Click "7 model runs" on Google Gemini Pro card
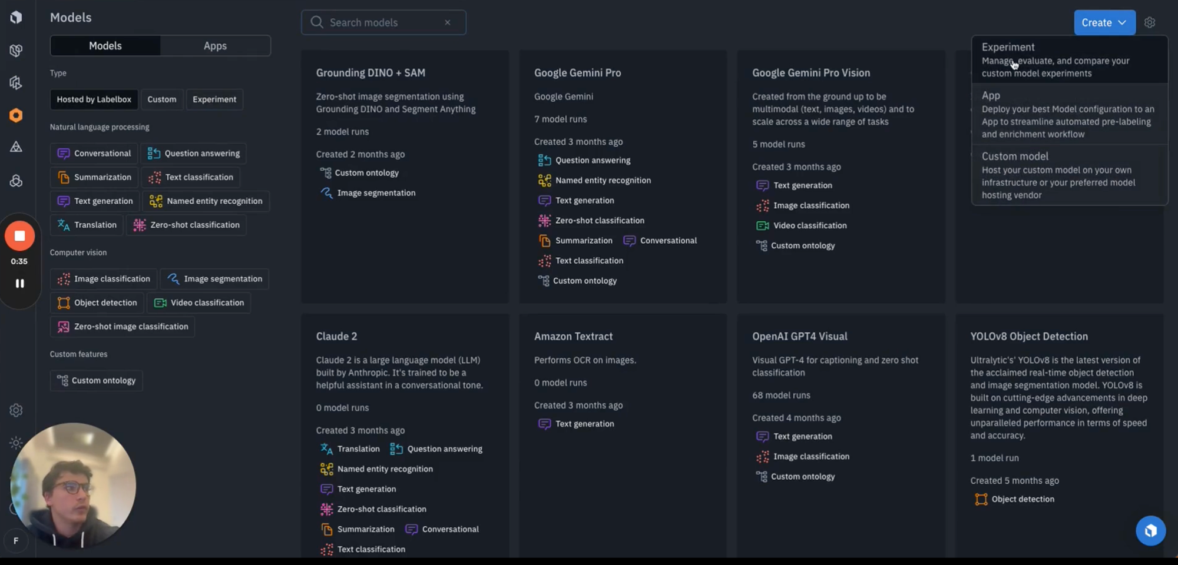 (561, 119)
